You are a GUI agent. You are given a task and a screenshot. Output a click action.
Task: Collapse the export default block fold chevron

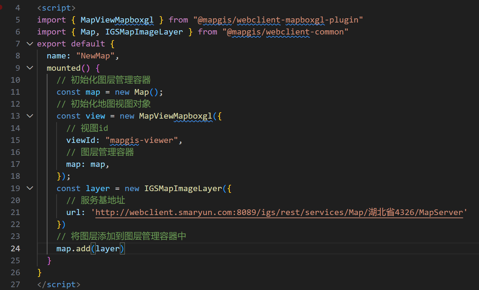point(30,44)
